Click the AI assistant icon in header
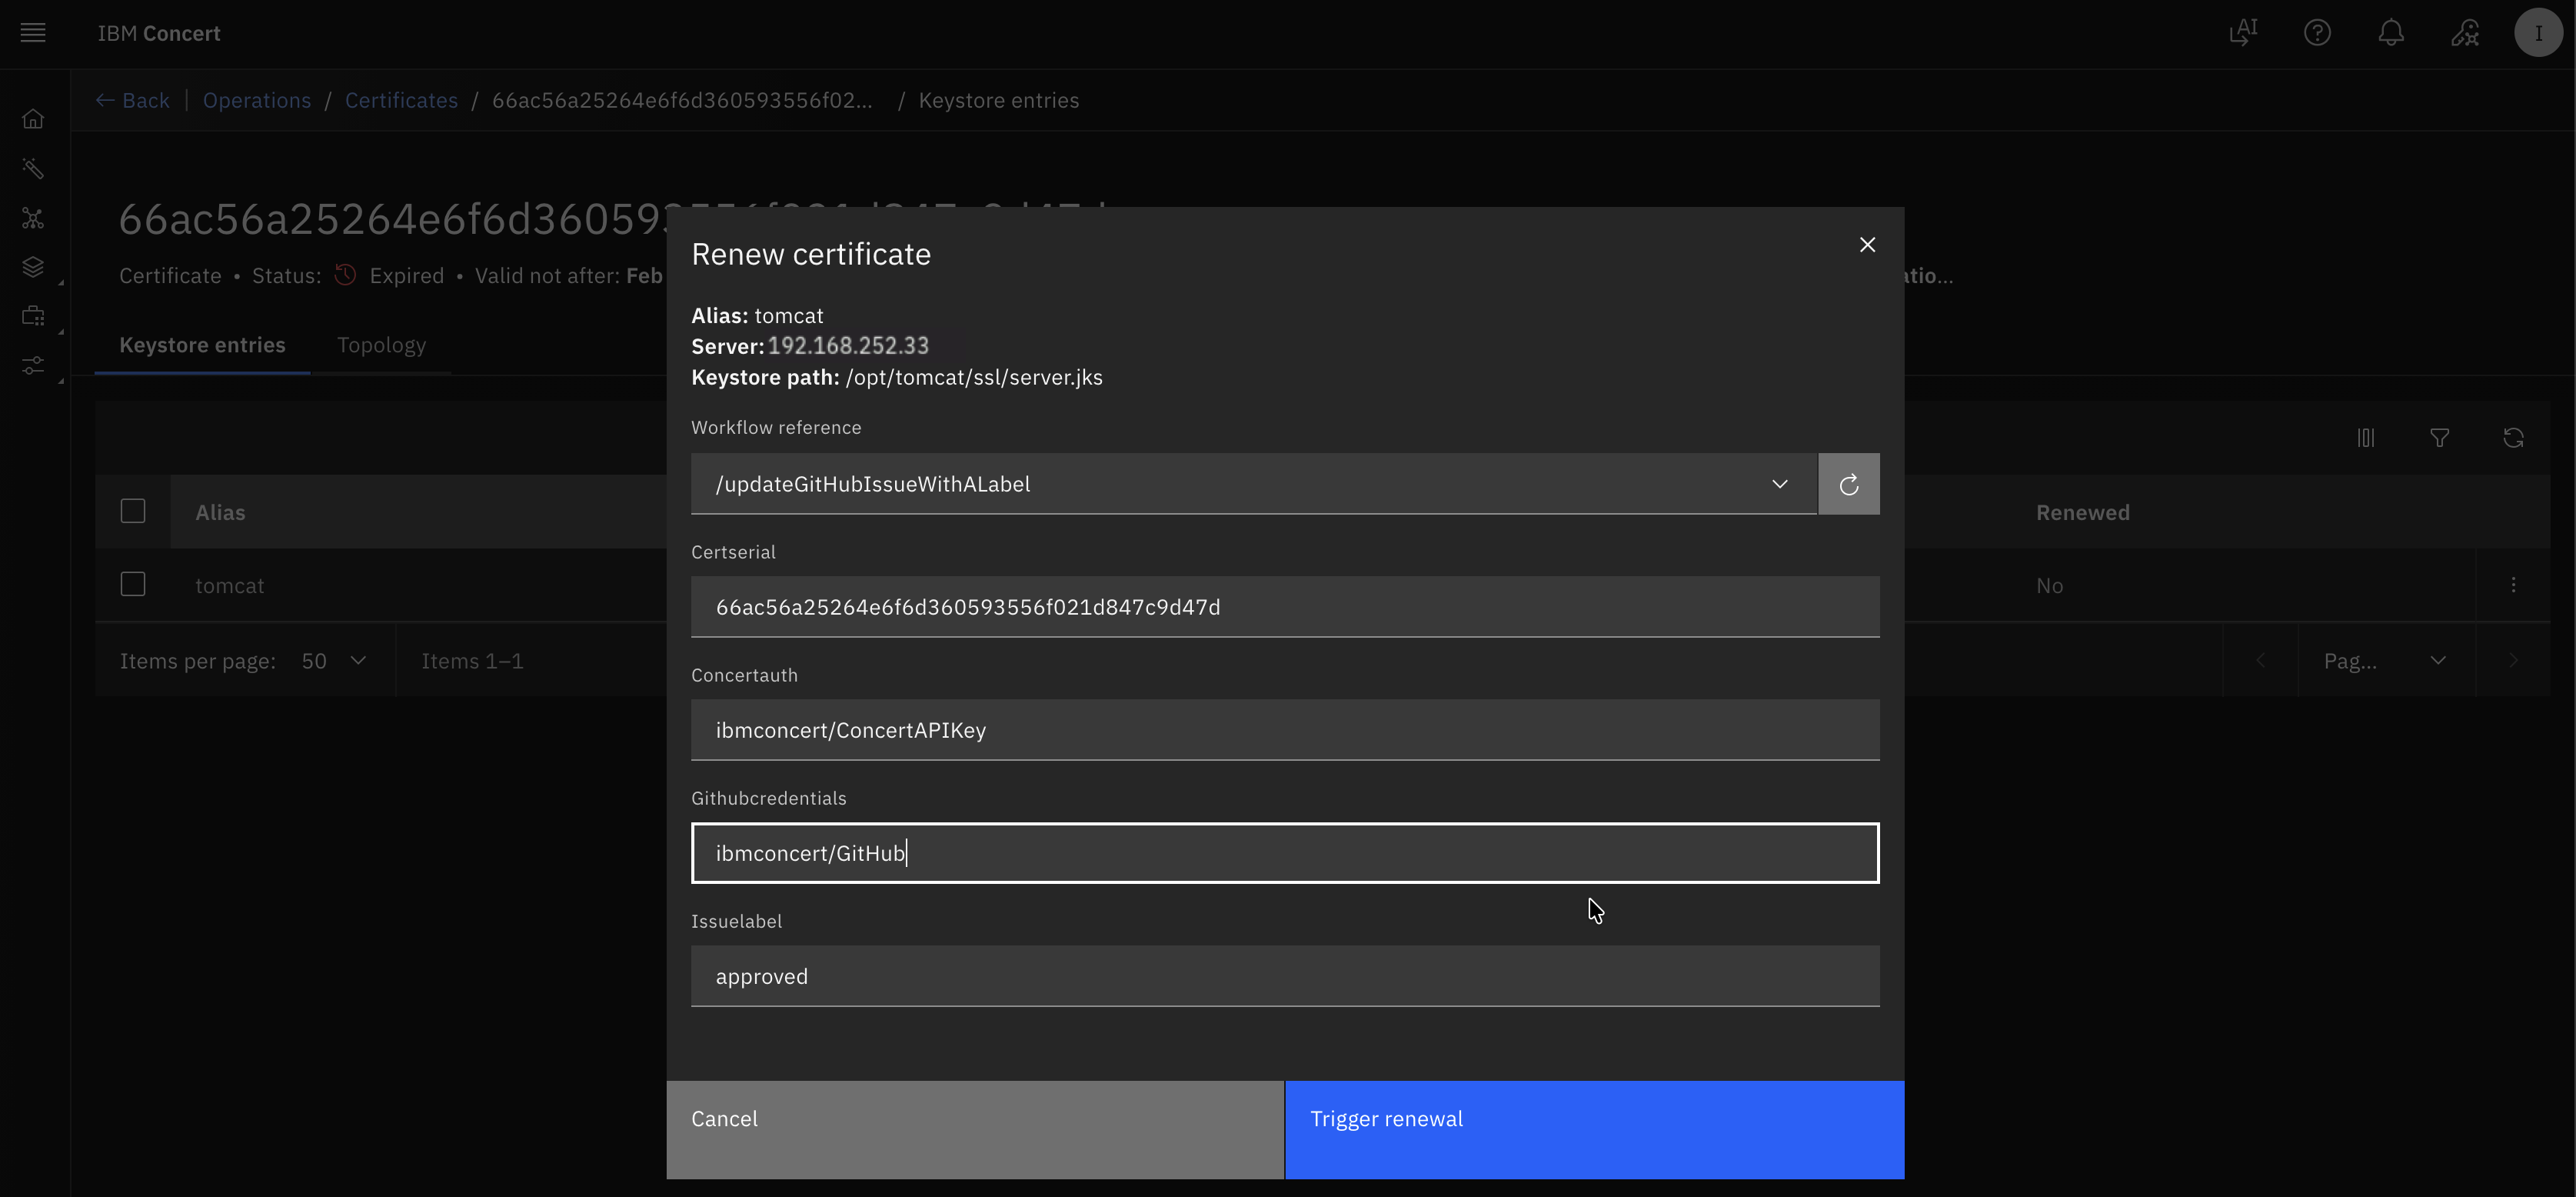The width and height of the screenshot is (2576, 1197). click(x=2243, y=33)
